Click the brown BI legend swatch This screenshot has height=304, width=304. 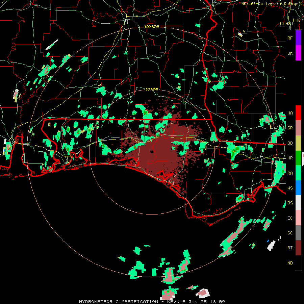(x=298, y=248)
